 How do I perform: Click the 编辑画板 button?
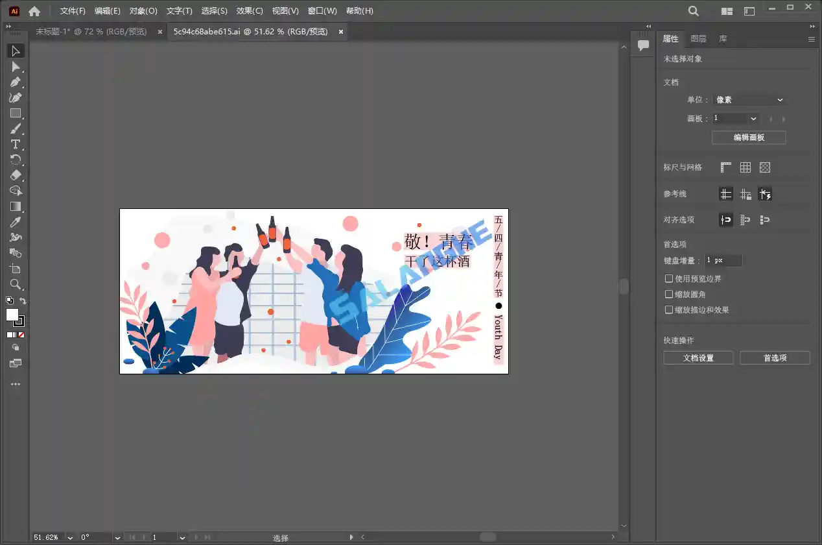pyautogui.click(x=749, y=137)
